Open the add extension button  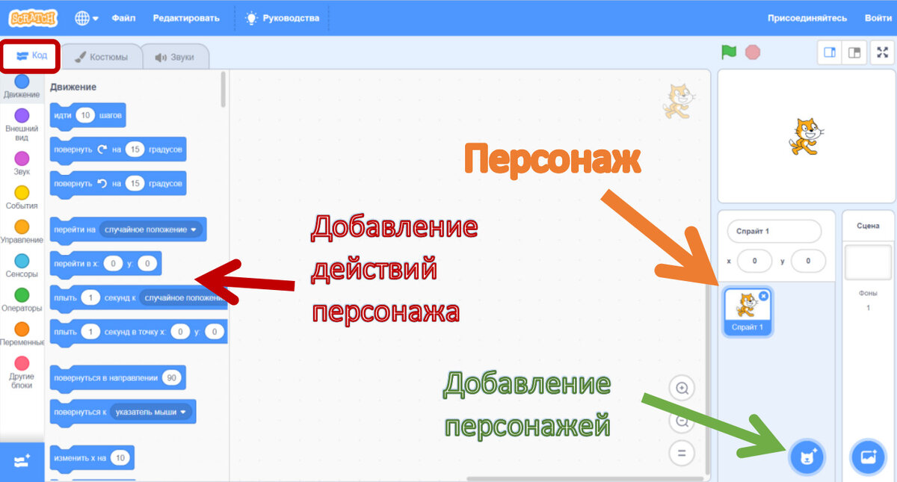coord(22,462)
